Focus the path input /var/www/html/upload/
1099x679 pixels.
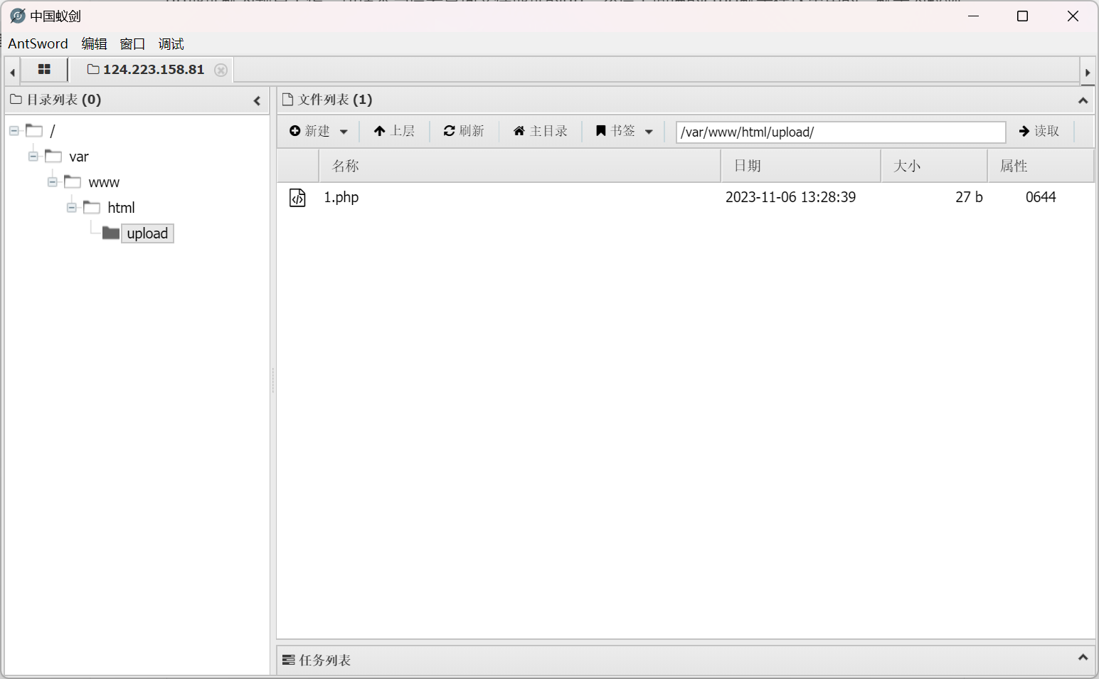pyautogui.click(x=841, y=132)
